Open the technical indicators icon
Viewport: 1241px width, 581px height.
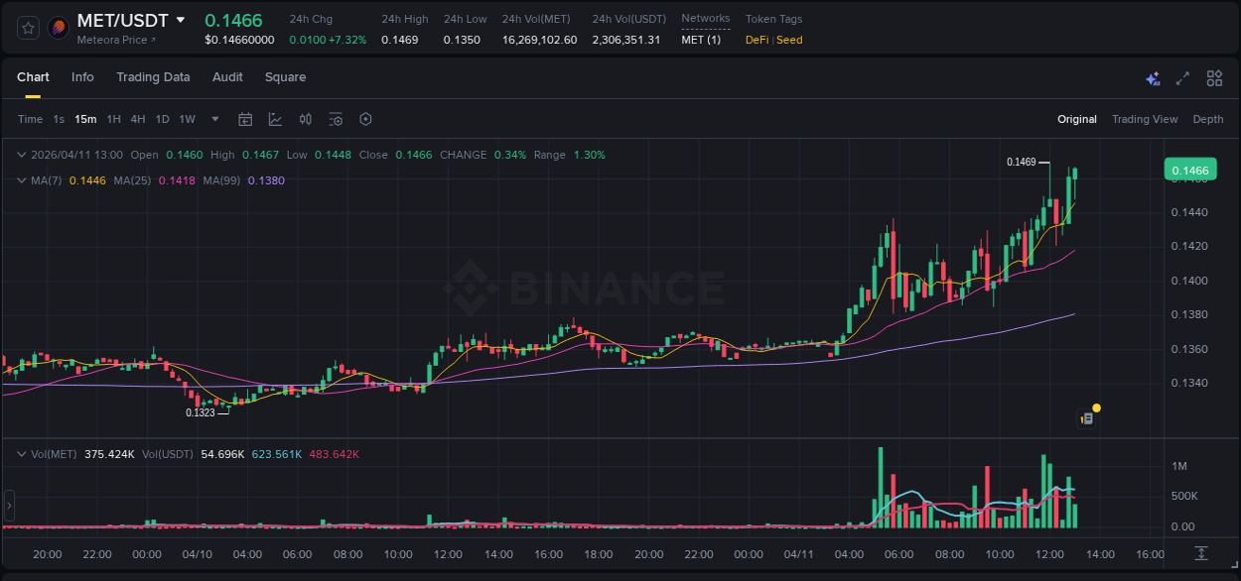(275, 119)
